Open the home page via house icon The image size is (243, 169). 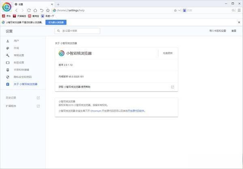click(35, 11)
